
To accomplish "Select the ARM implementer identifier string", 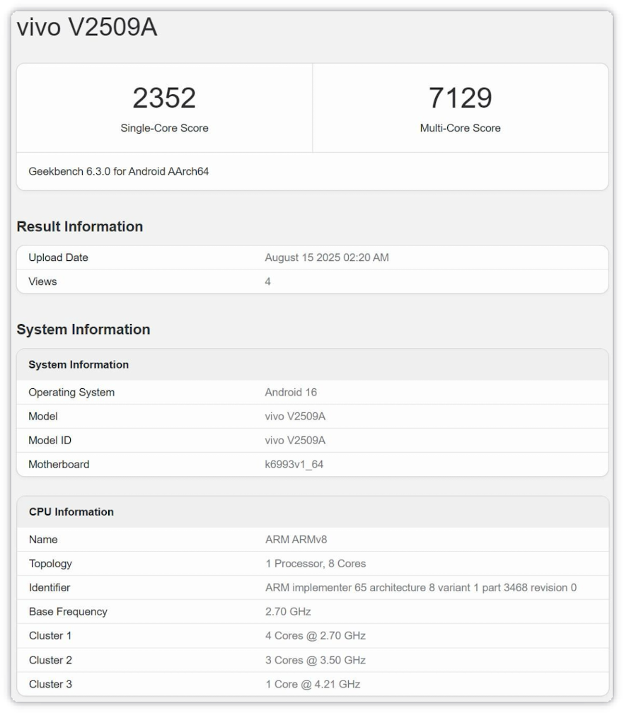I will 421,588.
